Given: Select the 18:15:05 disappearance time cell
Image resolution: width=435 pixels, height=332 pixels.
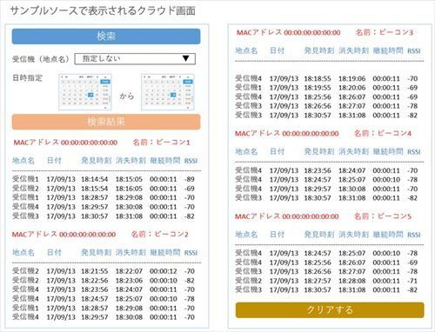Looking at the screenshot, I should click(x=129, y=179).
